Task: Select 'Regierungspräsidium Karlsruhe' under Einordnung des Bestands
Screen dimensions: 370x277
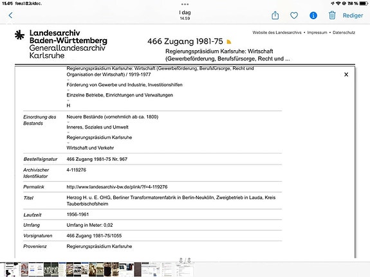Action: coord(99,138)
